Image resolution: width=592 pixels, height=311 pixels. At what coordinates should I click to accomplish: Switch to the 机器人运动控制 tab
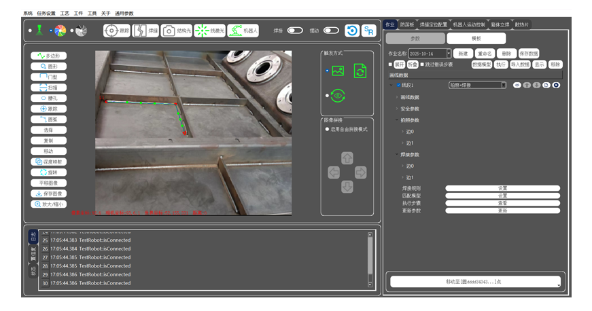click(x=469, y=24)
